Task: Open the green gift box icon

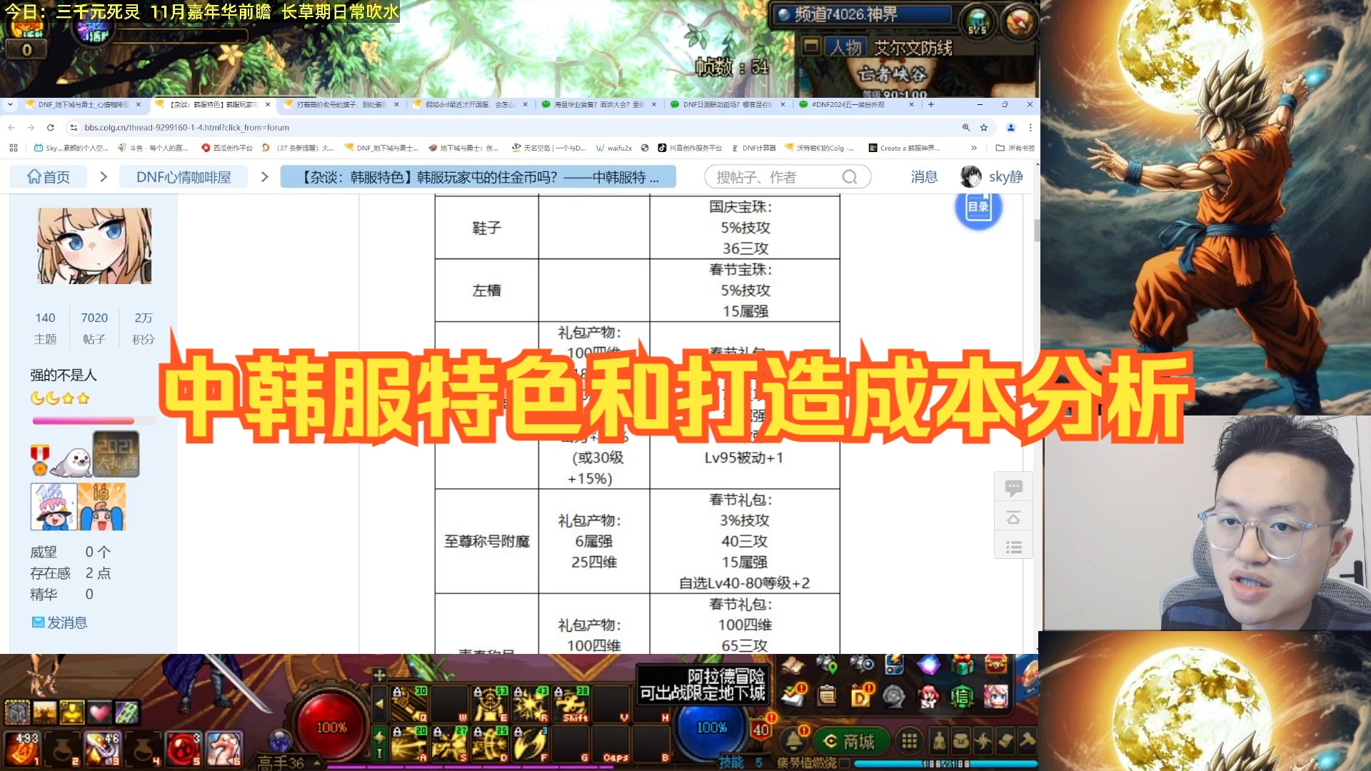Action: pos(962,666)
